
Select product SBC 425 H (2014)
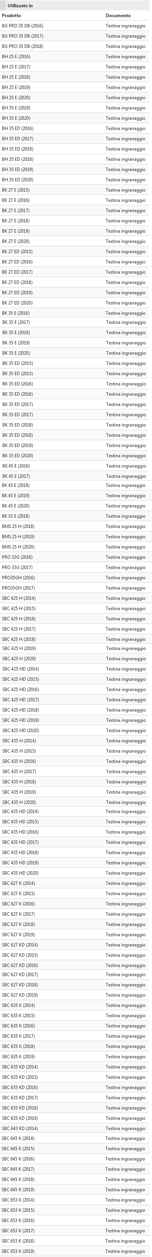pos(19,598)
